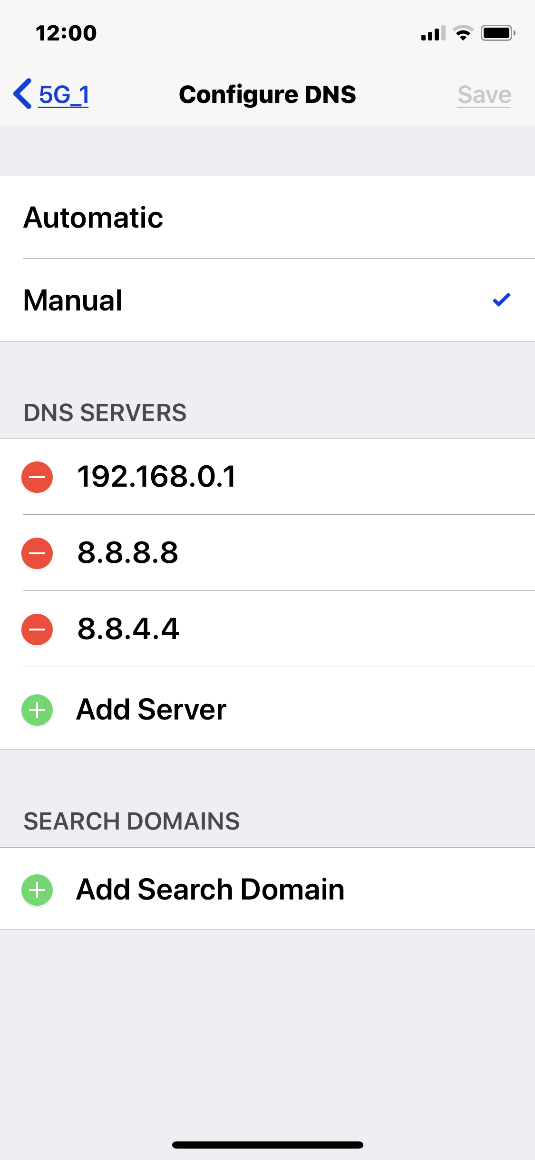Image resolution: width=535 pixels, height=1160 pixels.
Task: Tap the Wi-Fi status icon
Action: pyautogui.click(x=463, y=33)
